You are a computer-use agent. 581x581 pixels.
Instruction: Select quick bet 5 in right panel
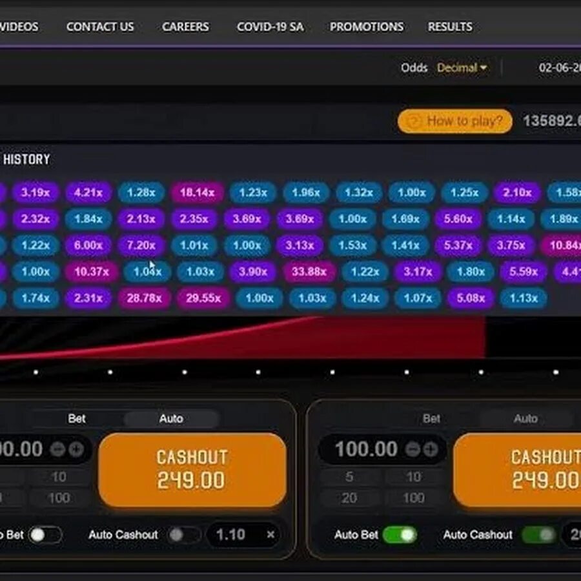[349, 476]
